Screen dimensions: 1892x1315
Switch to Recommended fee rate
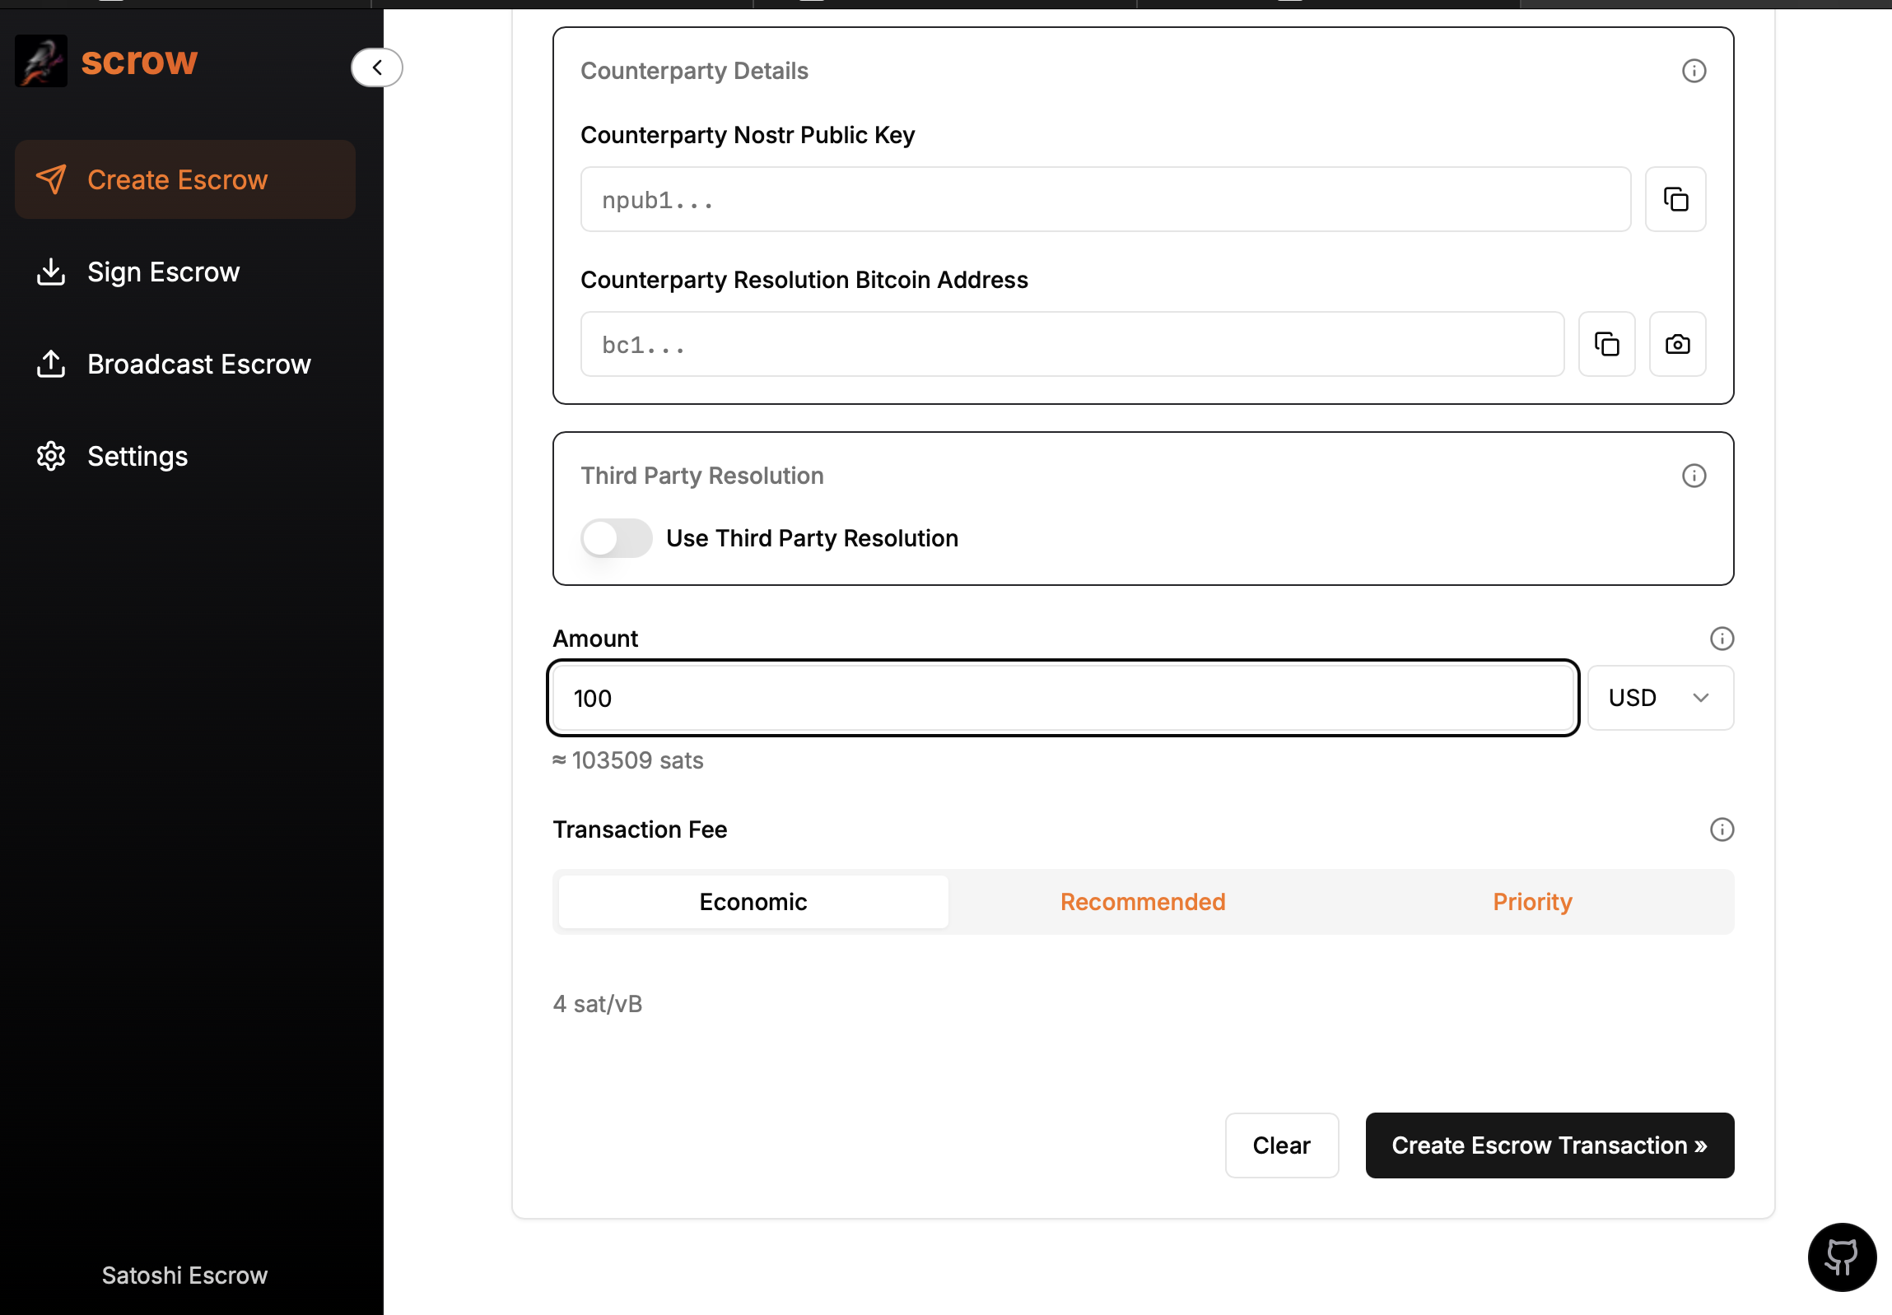(x=1142, y=902)
